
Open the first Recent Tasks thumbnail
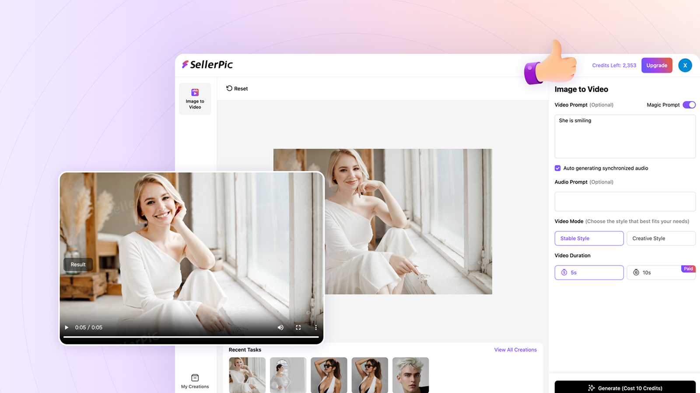(x=247, y=375)
